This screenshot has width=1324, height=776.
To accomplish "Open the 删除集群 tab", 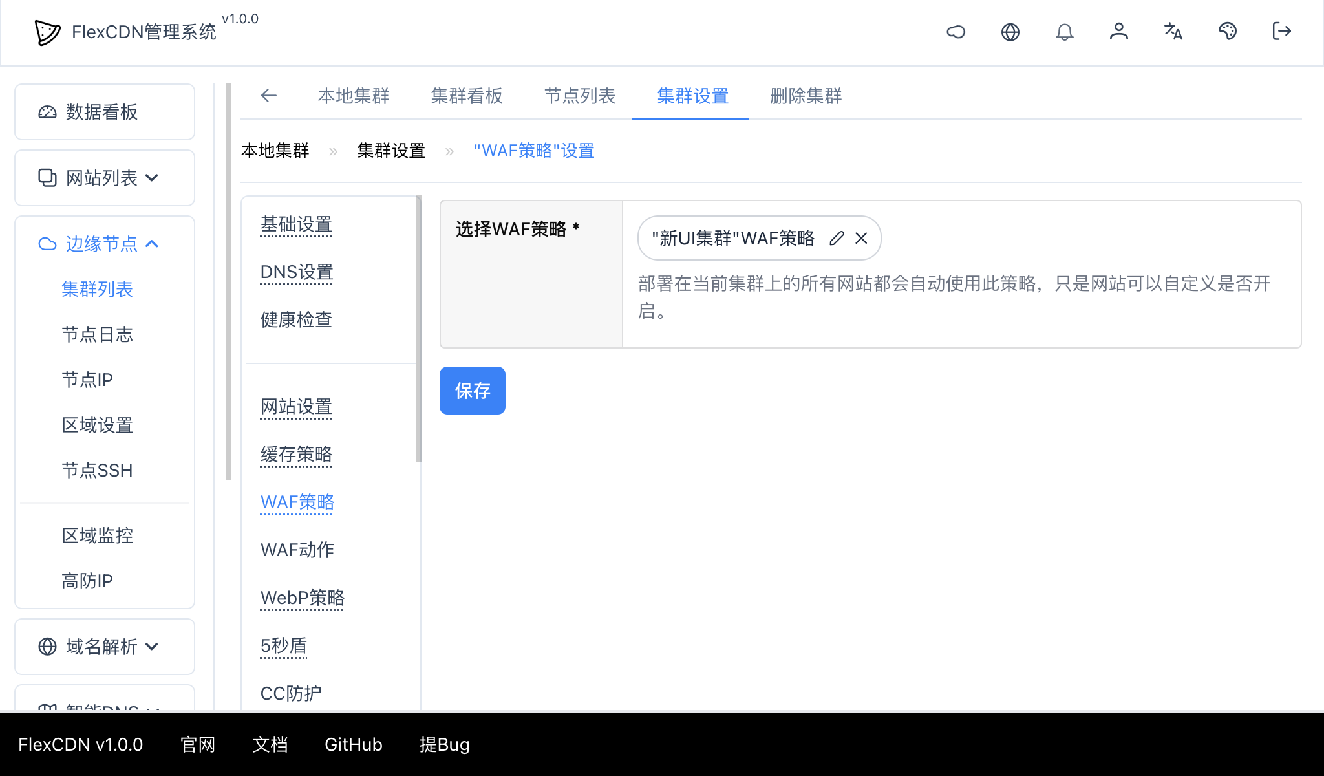I will [805, 96].
